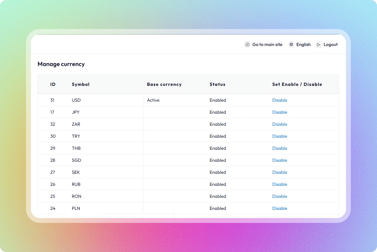Click ID 32 in the table
This screenshot has height=252, width=377.
[x=53, y=124]
